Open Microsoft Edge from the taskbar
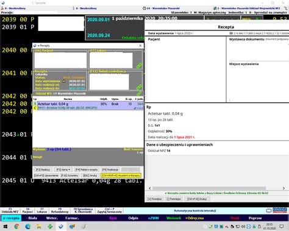289x231 pixels. pyautogui.click(x=28, y=226)
